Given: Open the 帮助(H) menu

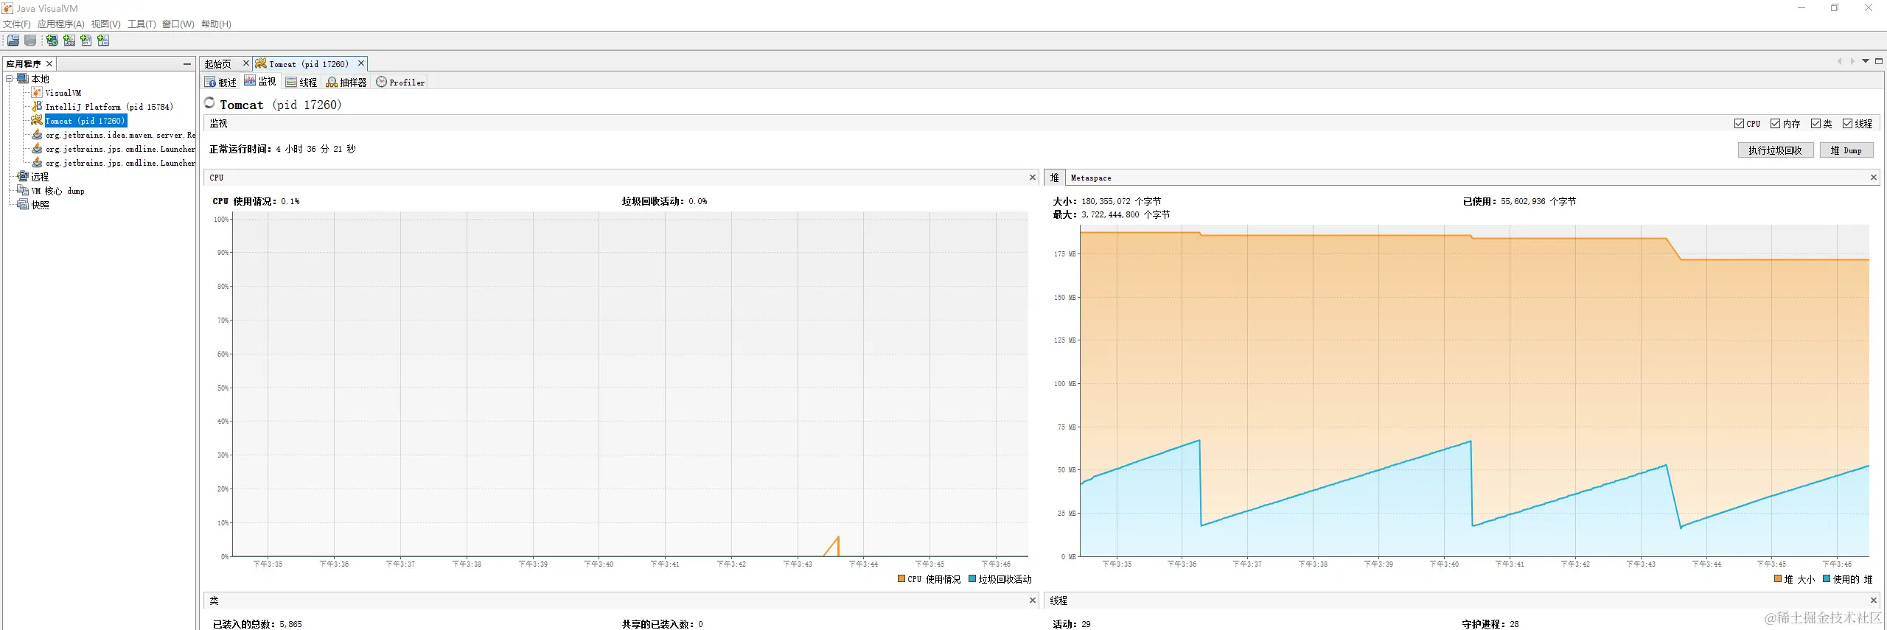Looking at the screenshot, I should (216, 24).
